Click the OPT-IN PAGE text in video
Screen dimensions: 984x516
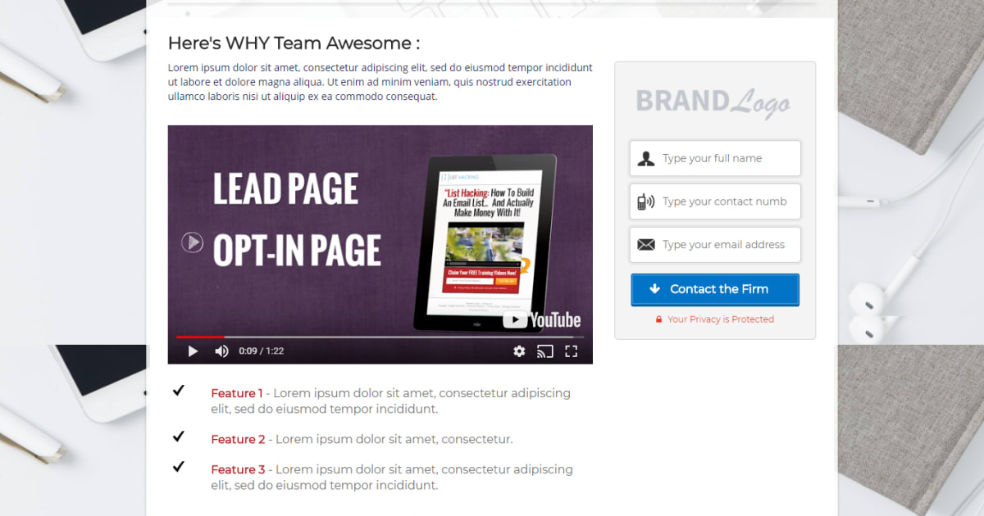(297, 251)
